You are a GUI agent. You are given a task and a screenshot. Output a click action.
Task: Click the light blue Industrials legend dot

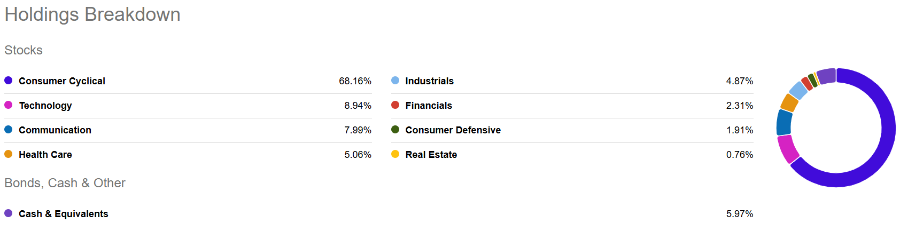point(395,81)
